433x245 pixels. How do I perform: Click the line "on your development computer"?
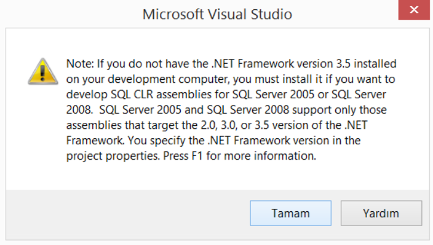click(231, 79)
